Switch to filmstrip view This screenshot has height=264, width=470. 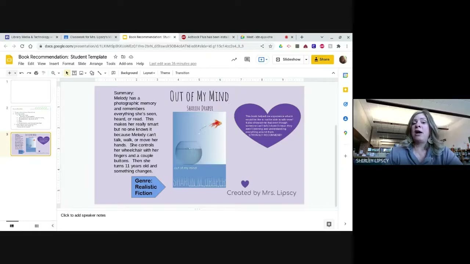(12, 226)
